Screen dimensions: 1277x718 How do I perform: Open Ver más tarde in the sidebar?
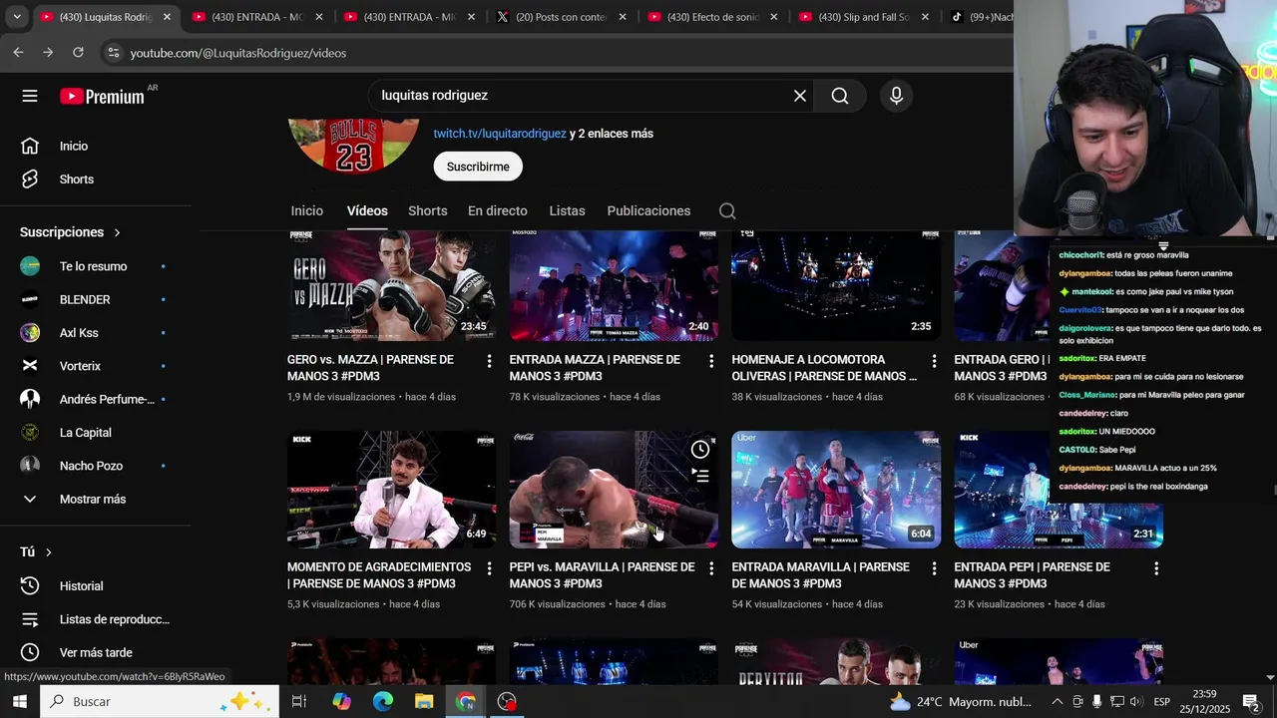pos(96,653)
